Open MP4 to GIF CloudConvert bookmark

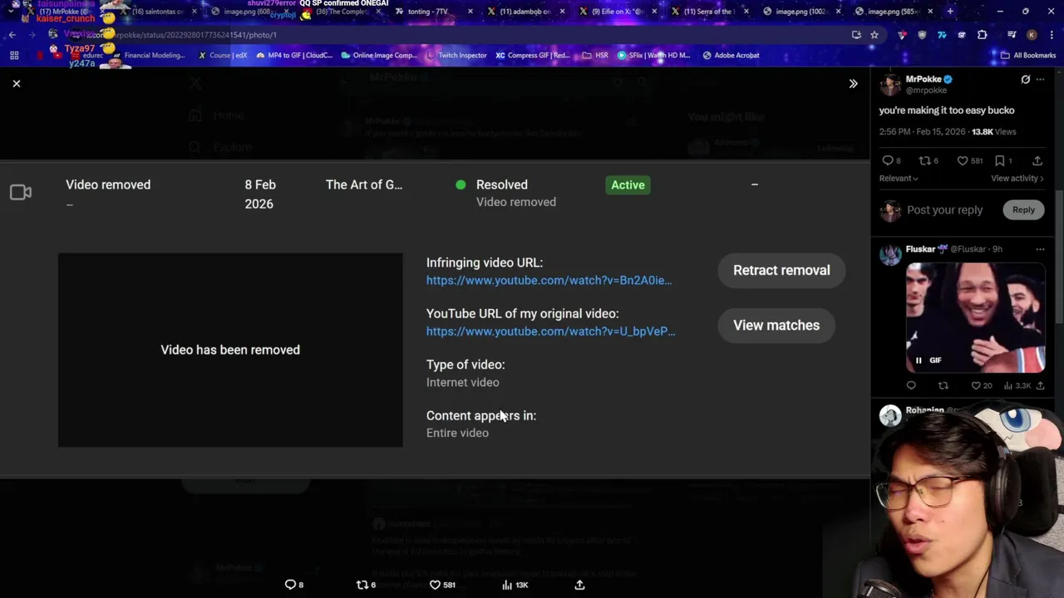[294, 56]
